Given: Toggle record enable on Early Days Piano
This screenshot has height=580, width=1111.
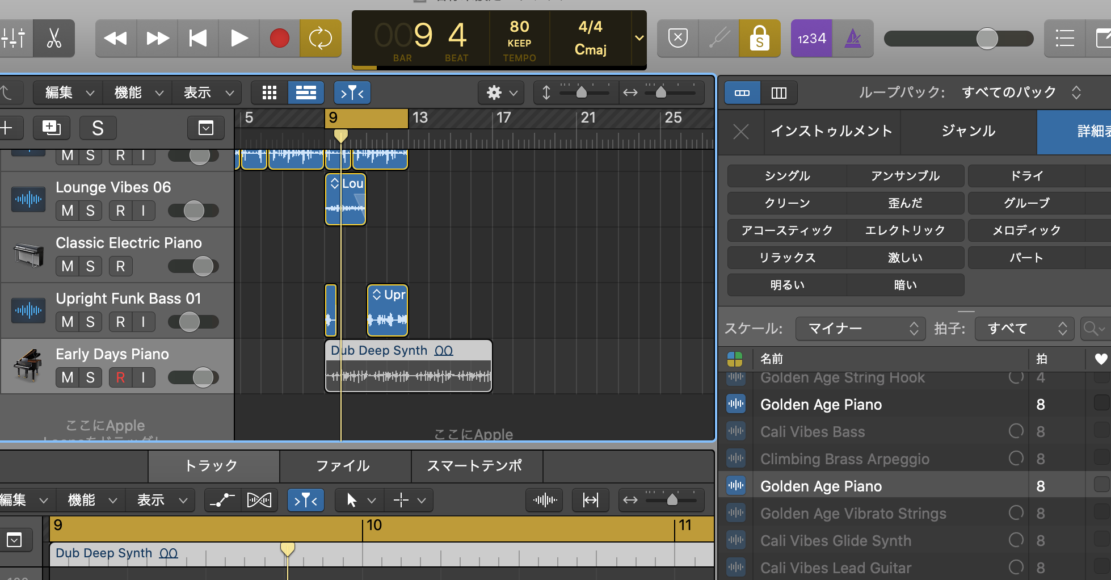Looking at the screenshot, I should point(120,377).
